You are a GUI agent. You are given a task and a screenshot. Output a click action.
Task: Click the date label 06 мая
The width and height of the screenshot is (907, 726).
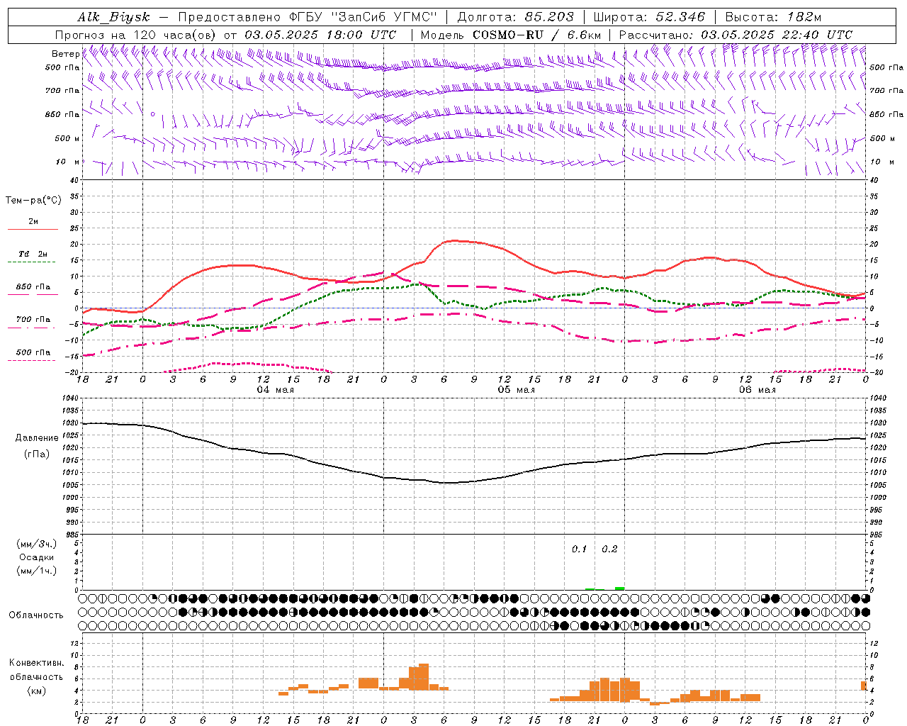757,390
